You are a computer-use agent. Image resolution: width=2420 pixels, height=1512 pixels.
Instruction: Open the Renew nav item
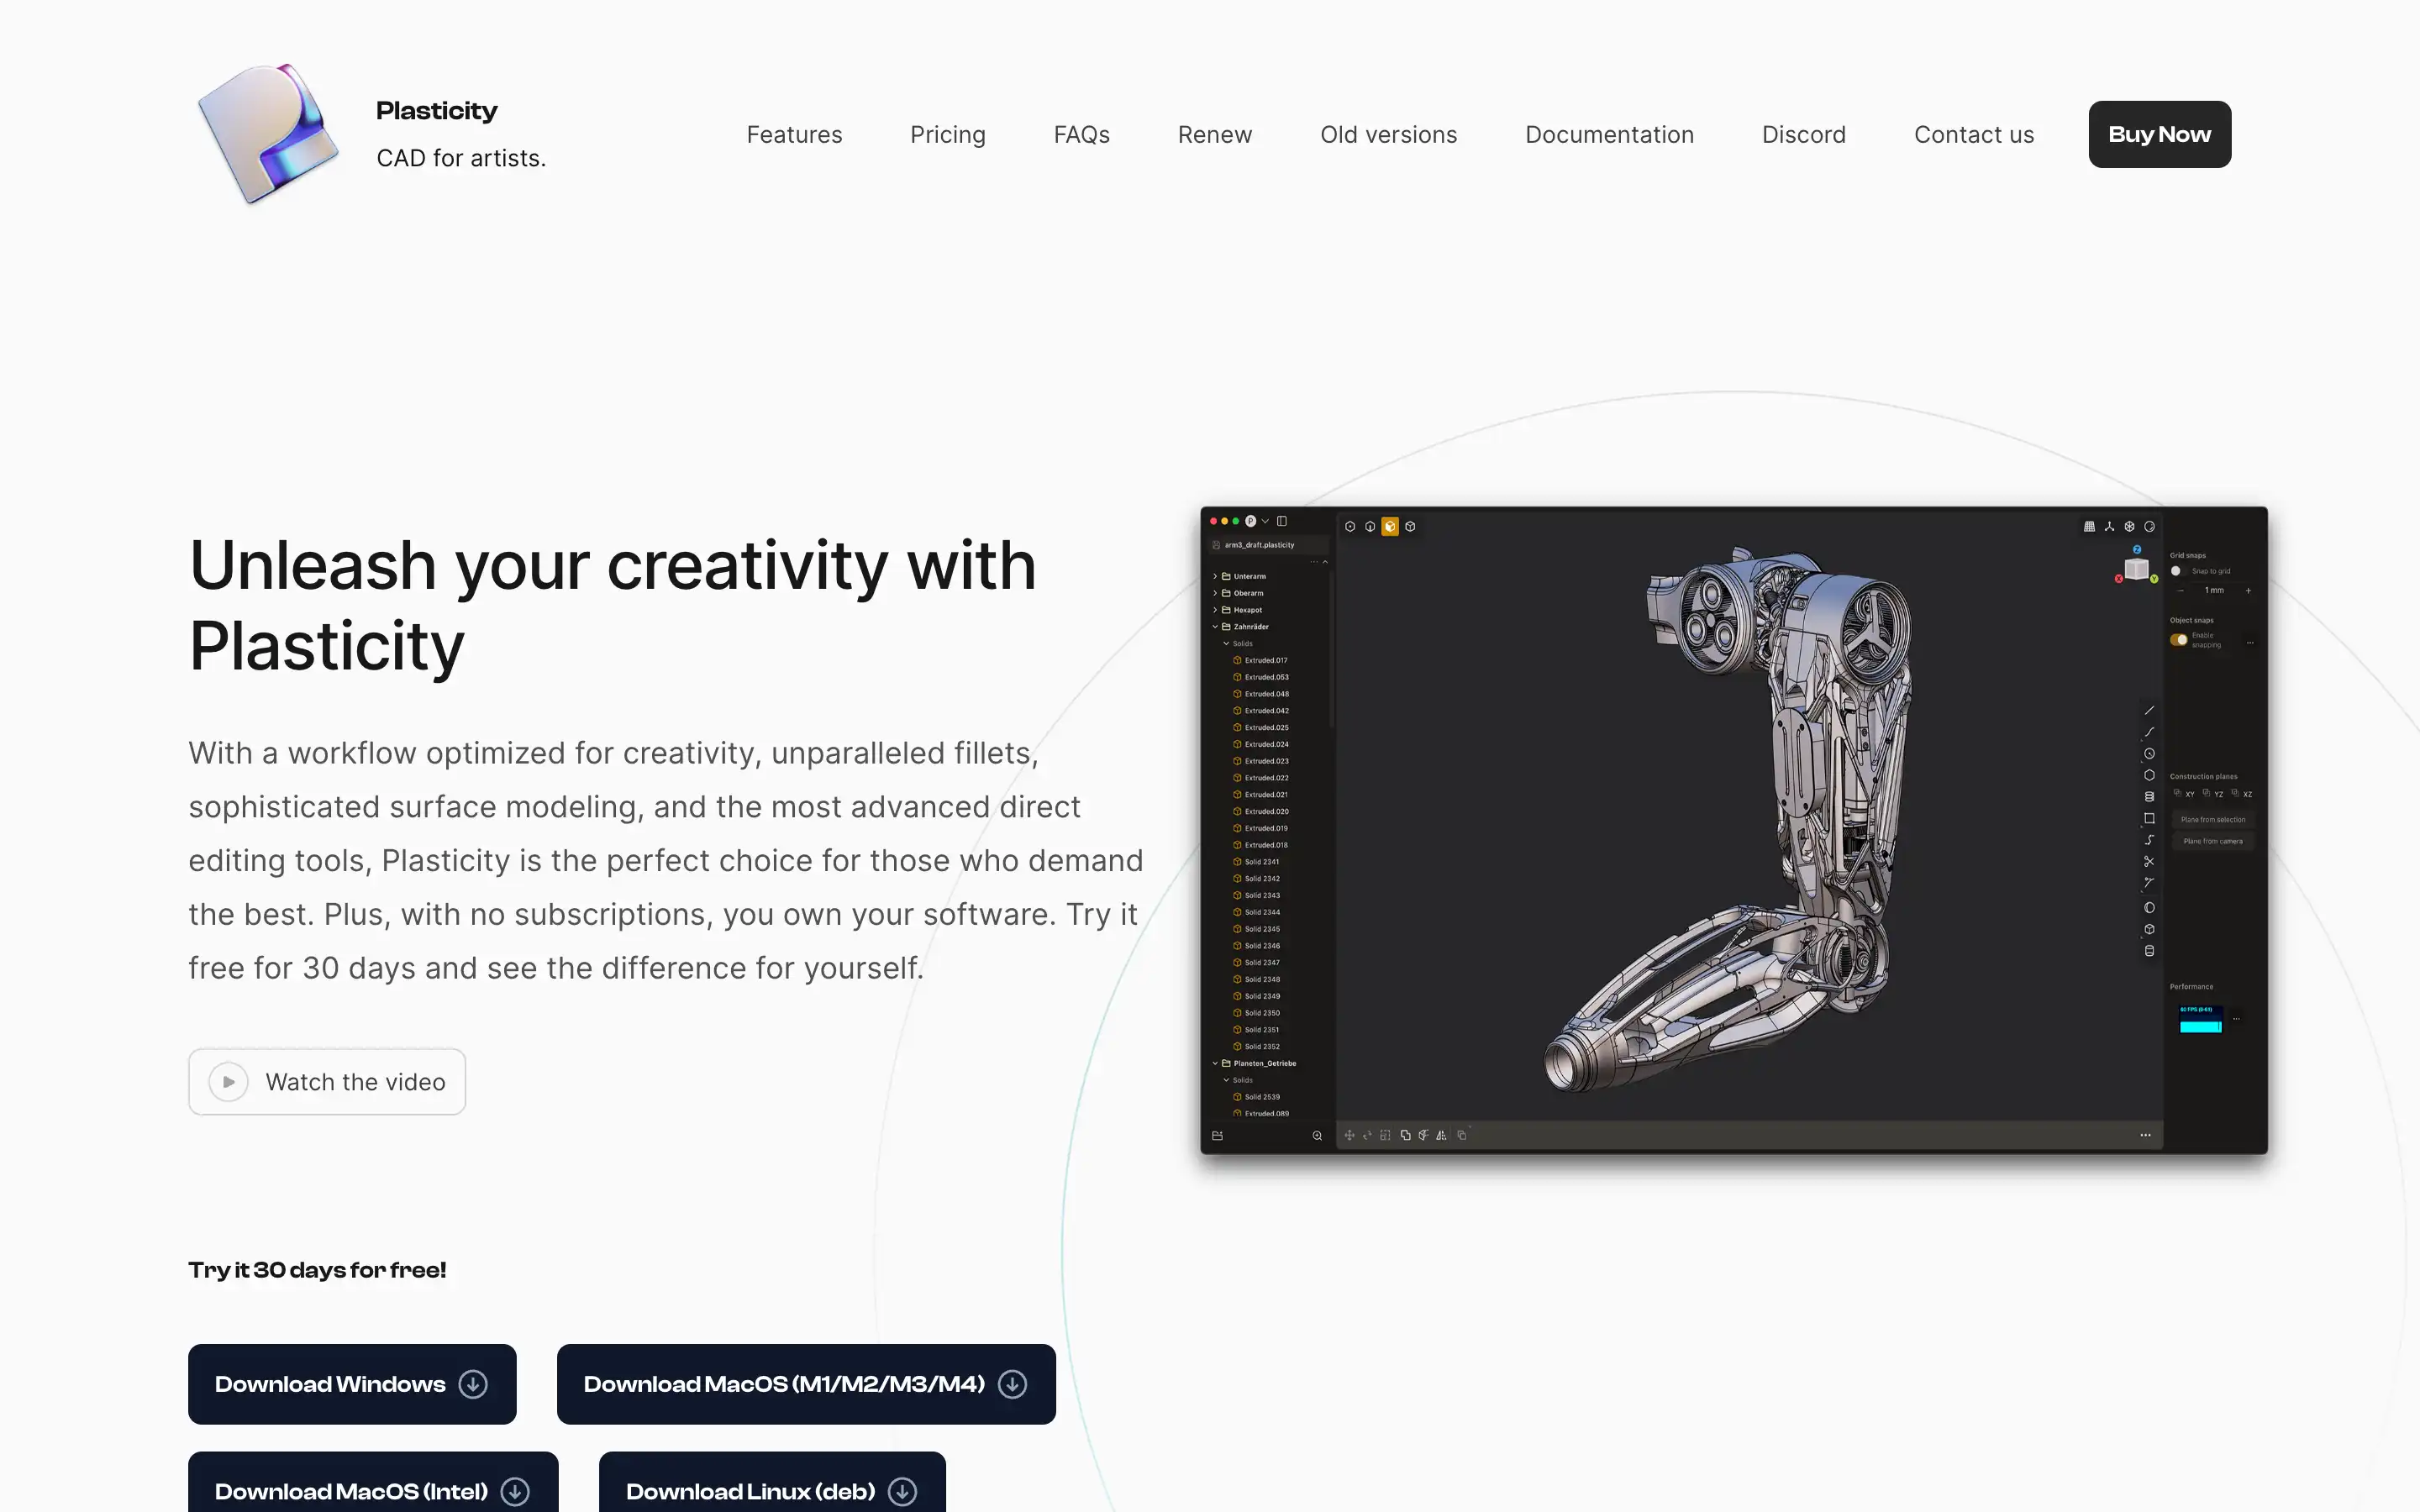[x=1214, y=135]
